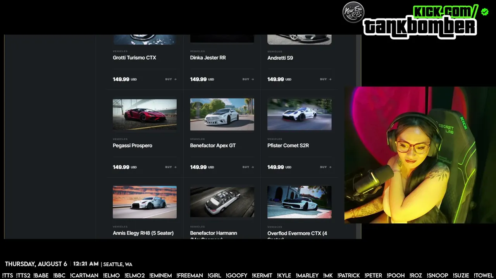Click the !MARLEY command in the ticker
This screenshot has width=496, height=279.
(307, 276)
